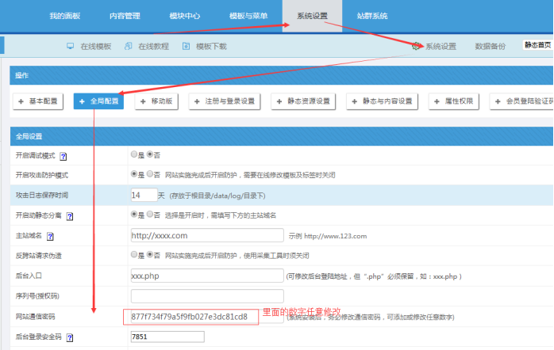This screenshot has width=554, height=350.
Task: Click the 基本配置 button
Action: point(38,101)
